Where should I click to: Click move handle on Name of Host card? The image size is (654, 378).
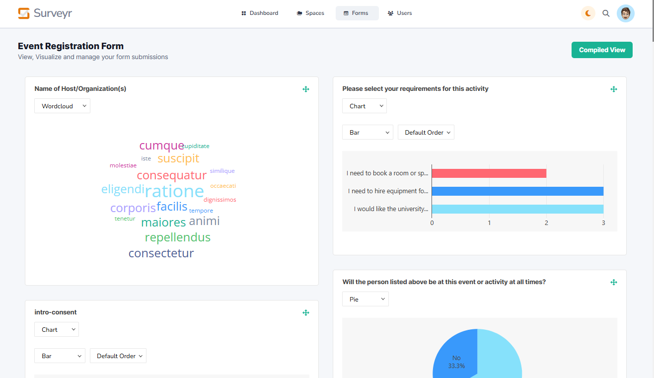[x=306, y=89]
